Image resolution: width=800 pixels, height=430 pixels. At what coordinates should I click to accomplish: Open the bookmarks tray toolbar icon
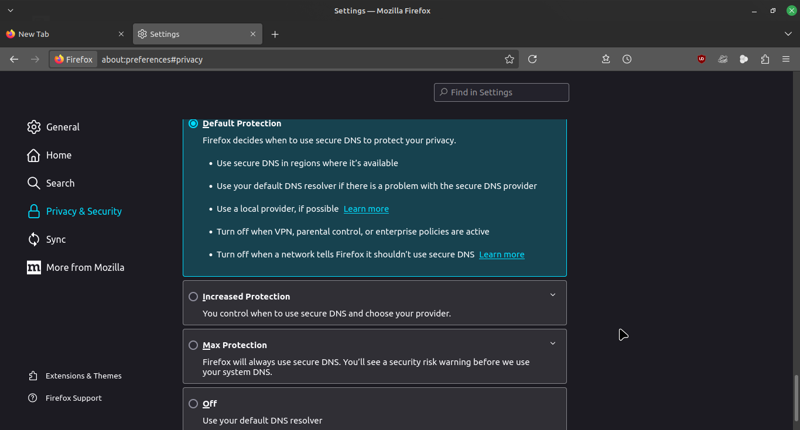606,59
